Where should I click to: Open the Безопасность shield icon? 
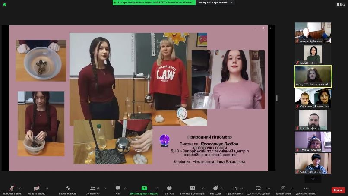click(x=68, y=188)
